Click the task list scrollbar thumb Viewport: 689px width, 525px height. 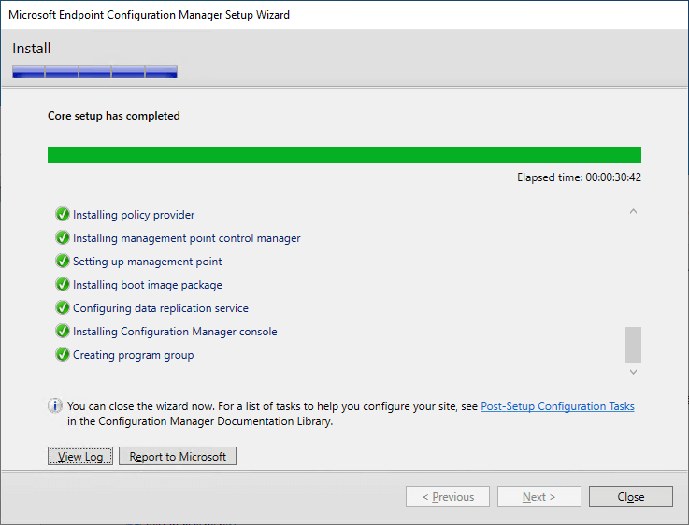pyautogui.click(x=633, y=345)
